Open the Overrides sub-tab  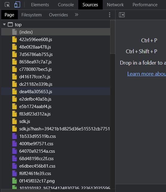[59, 15]
